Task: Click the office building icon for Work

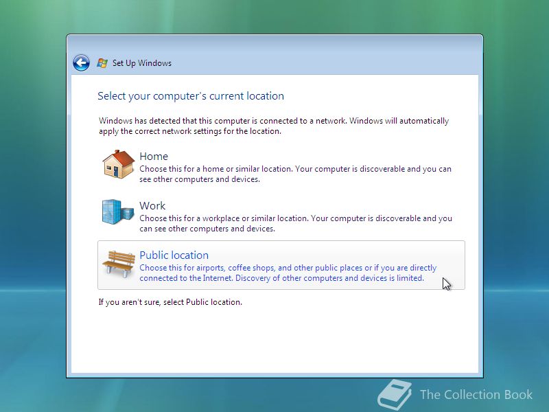Action: pos(118,211)
